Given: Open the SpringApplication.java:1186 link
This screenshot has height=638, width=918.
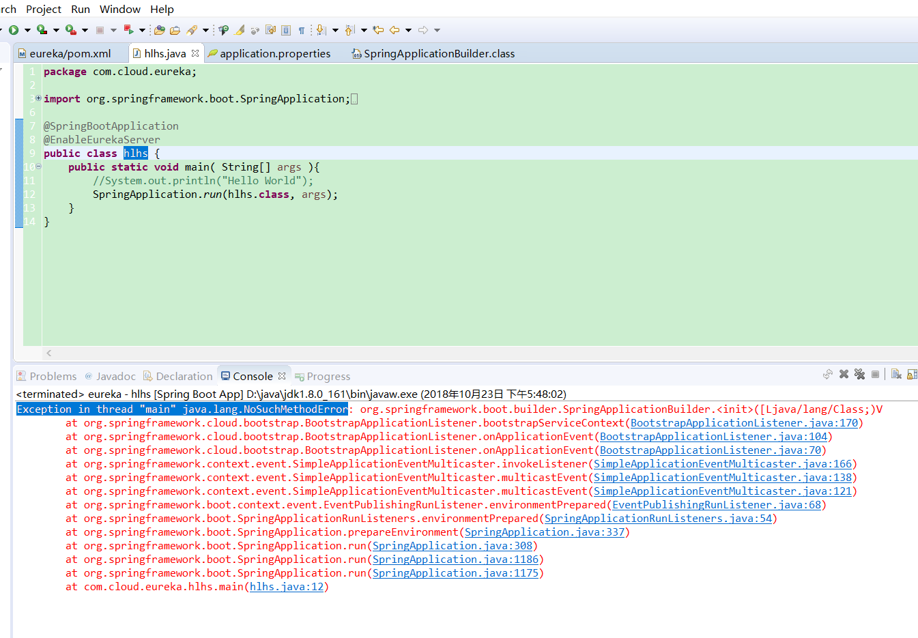Looking at the screenshot, I should (x=456, y=560).
